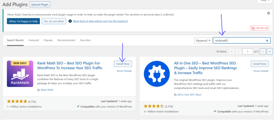
Task: Switch to Search Results tab
Action: click(x=15, y=40)
